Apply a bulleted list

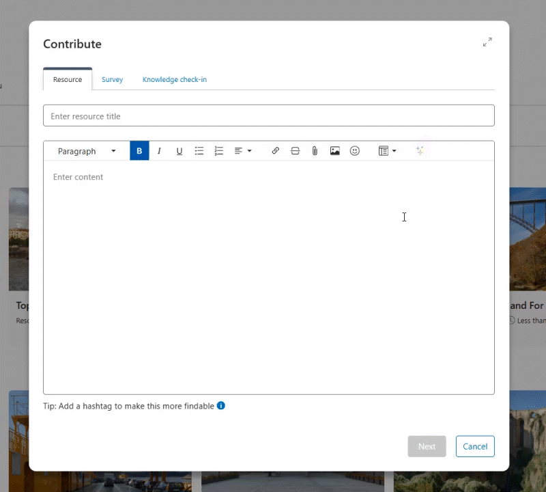199,150
